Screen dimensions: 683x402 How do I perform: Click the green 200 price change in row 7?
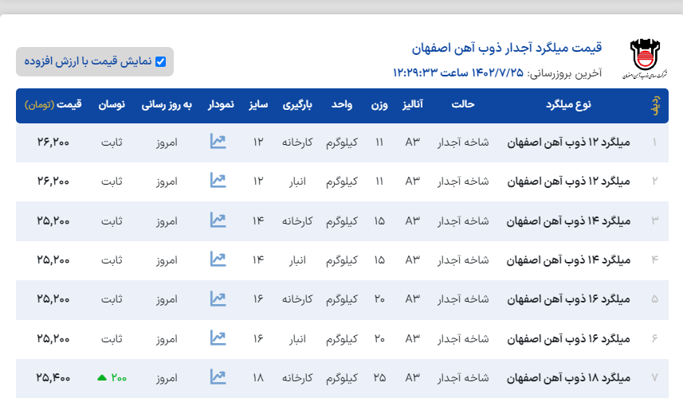112,377
